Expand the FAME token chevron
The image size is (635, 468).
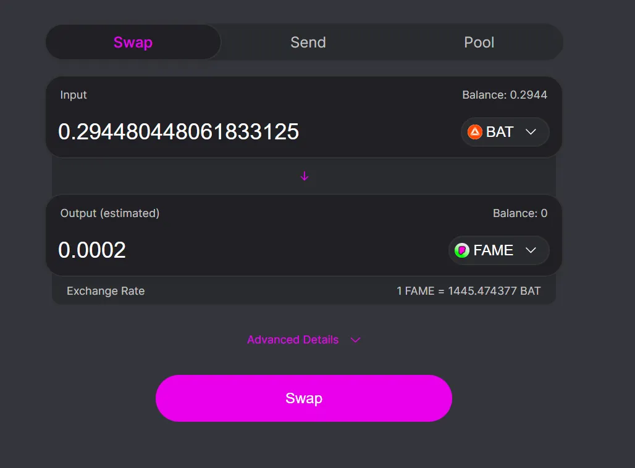coord(530,250)
